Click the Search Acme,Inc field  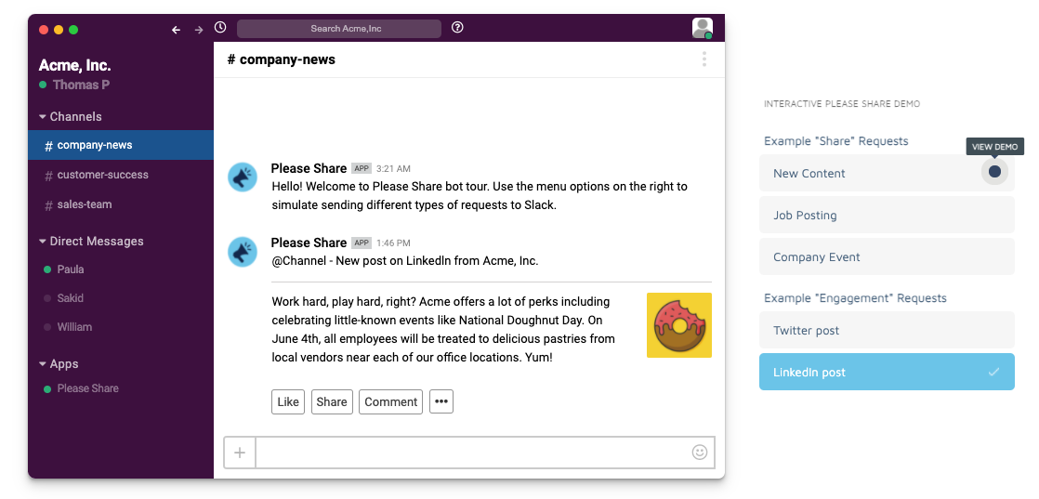coord(338,29)
